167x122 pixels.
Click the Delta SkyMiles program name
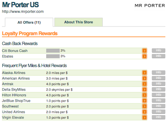(x=14, y=89)
